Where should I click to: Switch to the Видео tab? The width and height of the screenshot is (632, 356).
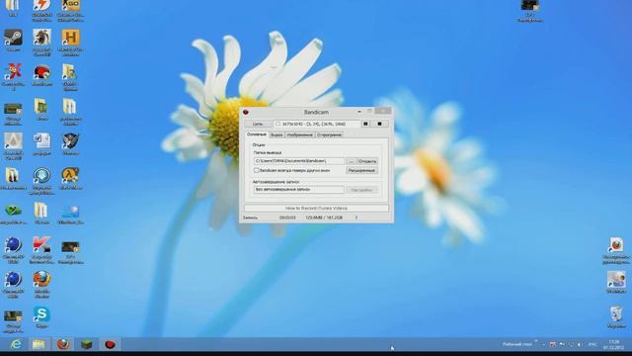(x=276, y=134)
